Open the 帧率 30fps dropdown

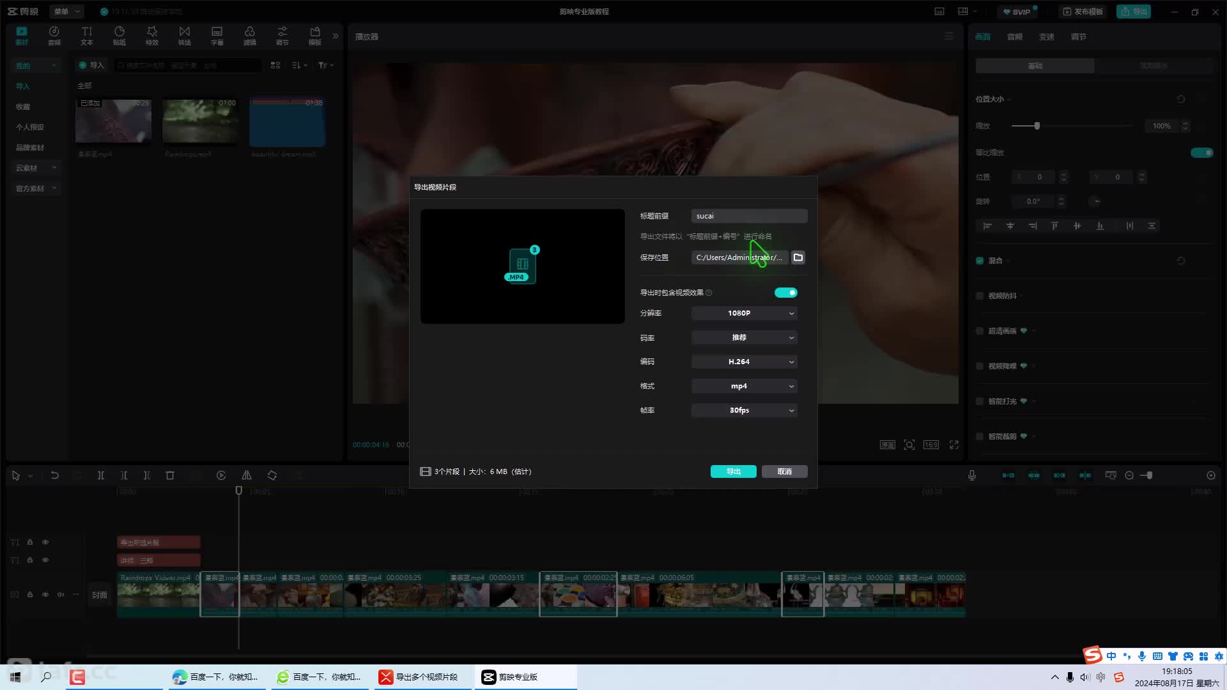pyautogui.click(x=745, y=410)
